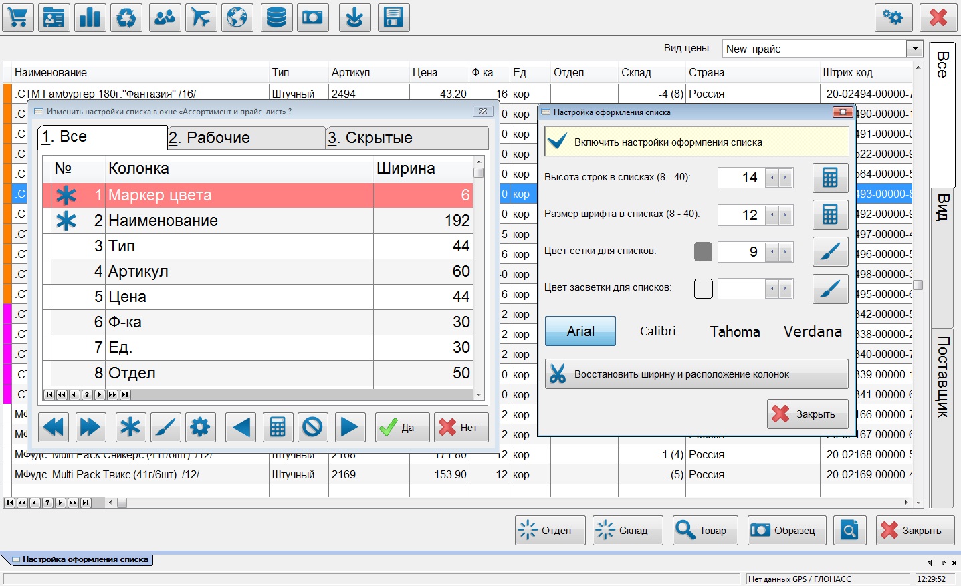
Task: Click the prohibition circle icon button
Action: point(312,427)
